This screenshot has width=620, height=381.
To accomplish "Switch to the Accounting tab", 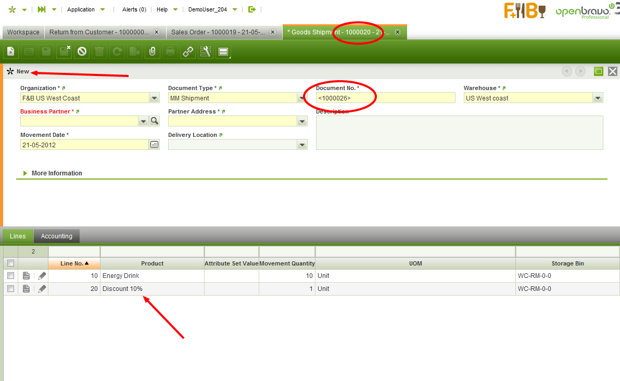I will pos(57,236).
